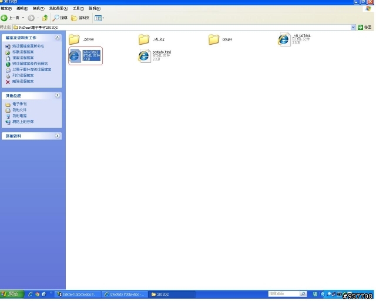Image resolution: width=376 pixels, height=301 pixels.
Task: Open 網路上的芳鄰 Network Places link
Action: pyautogui.click(x=23, y=122)
